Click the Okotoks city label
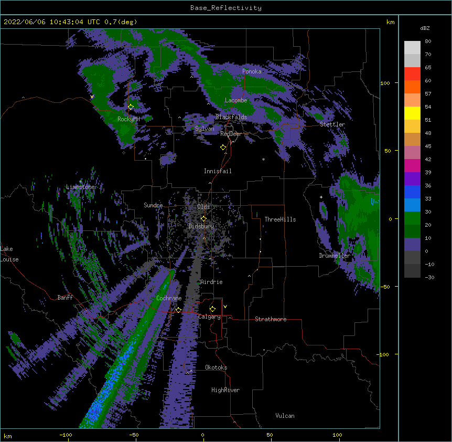452x442 pixels. tap(216, 367)
